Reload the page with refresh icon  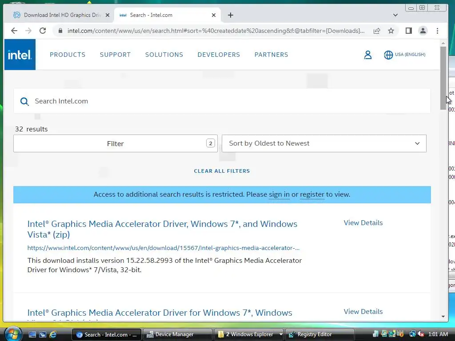click(43, 31)
